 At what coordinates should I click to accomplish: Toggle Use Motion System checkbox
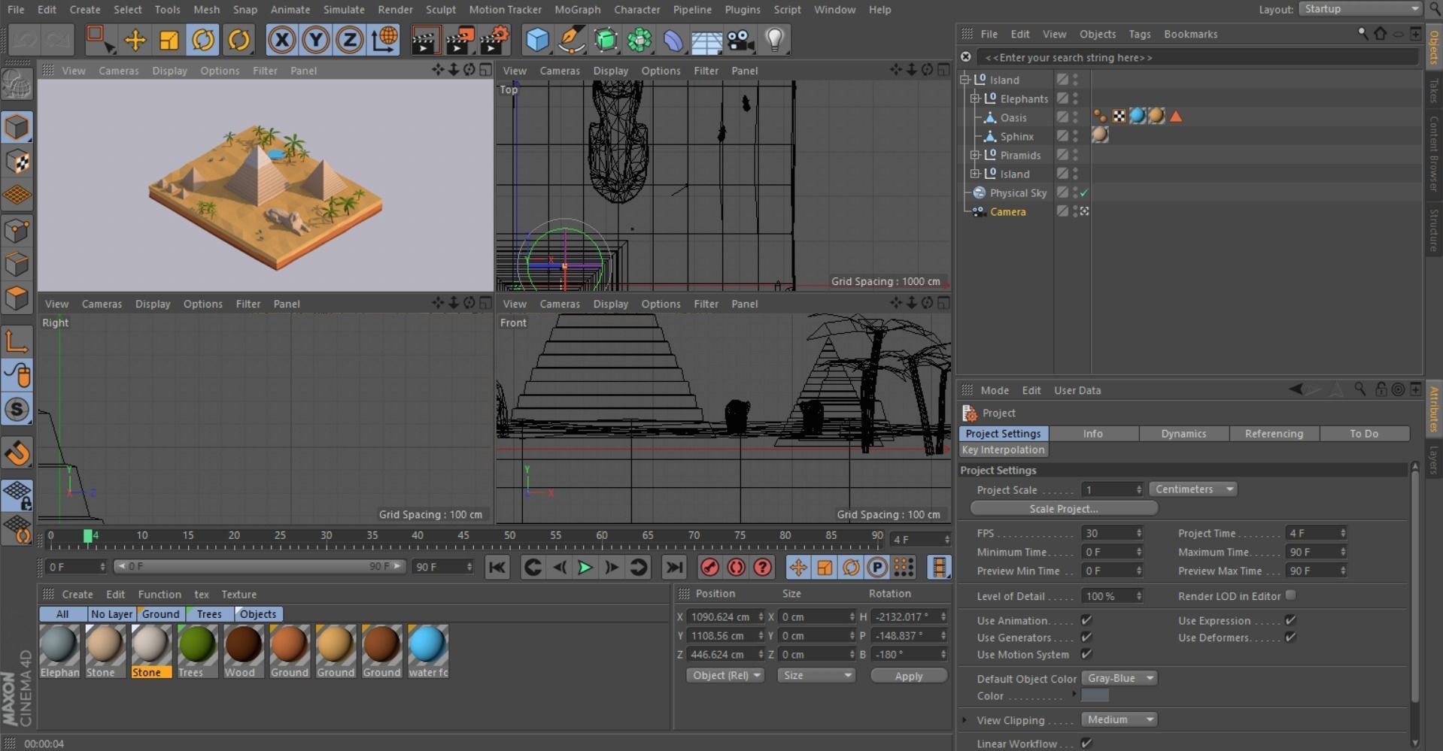coord(1086,654)
